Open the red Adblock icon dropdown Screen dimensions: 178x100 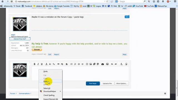[169, 1]
